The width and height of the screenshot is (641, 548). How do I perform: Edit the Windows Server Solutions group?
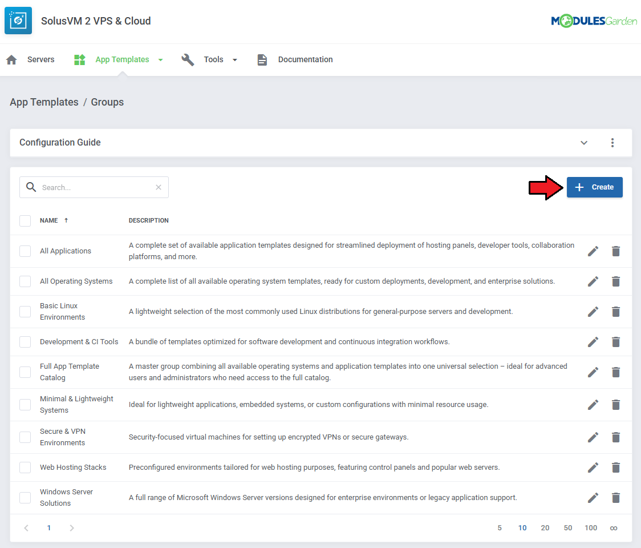(593, 498)
